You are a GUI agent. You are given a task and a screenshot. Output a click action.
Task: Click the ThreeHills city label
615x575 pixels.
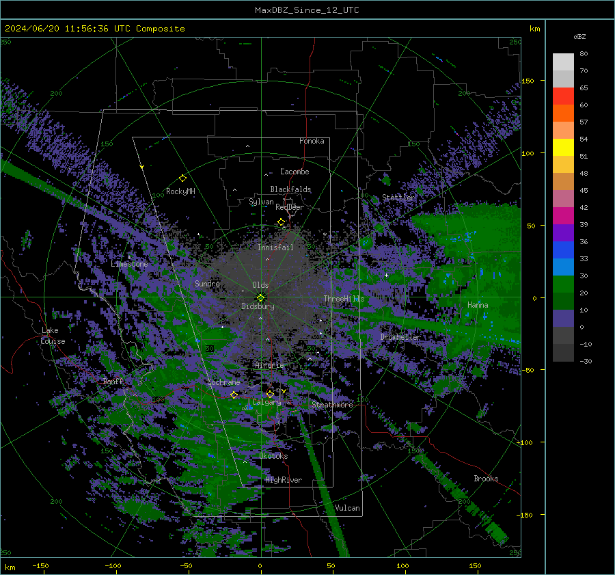click(344, 299)
